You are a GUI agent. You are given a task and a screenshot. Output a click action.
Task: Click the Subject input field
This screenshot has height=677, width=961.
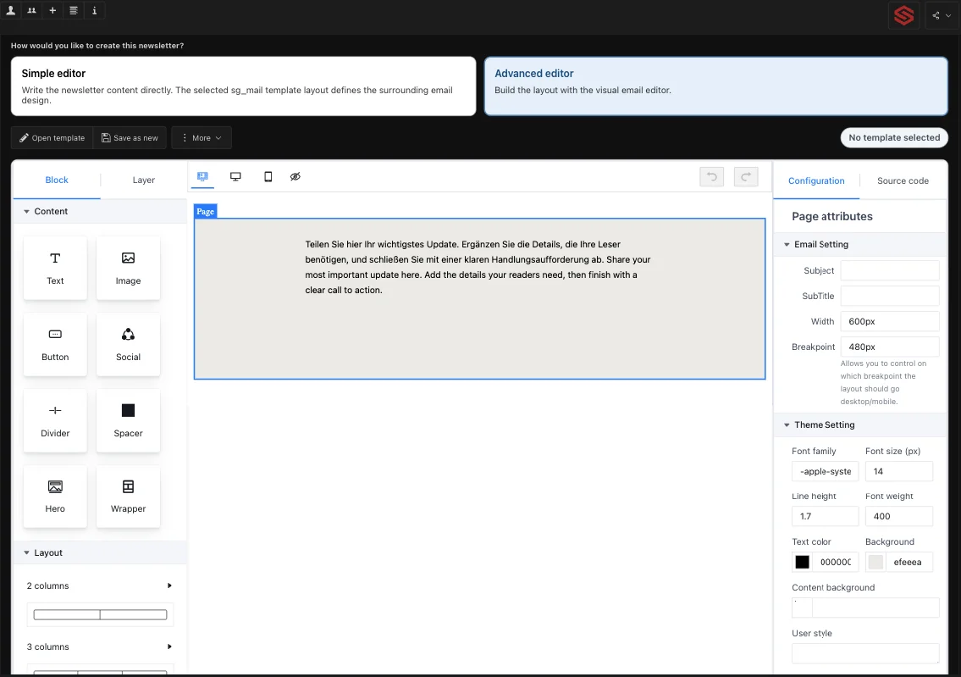[889, 270]
